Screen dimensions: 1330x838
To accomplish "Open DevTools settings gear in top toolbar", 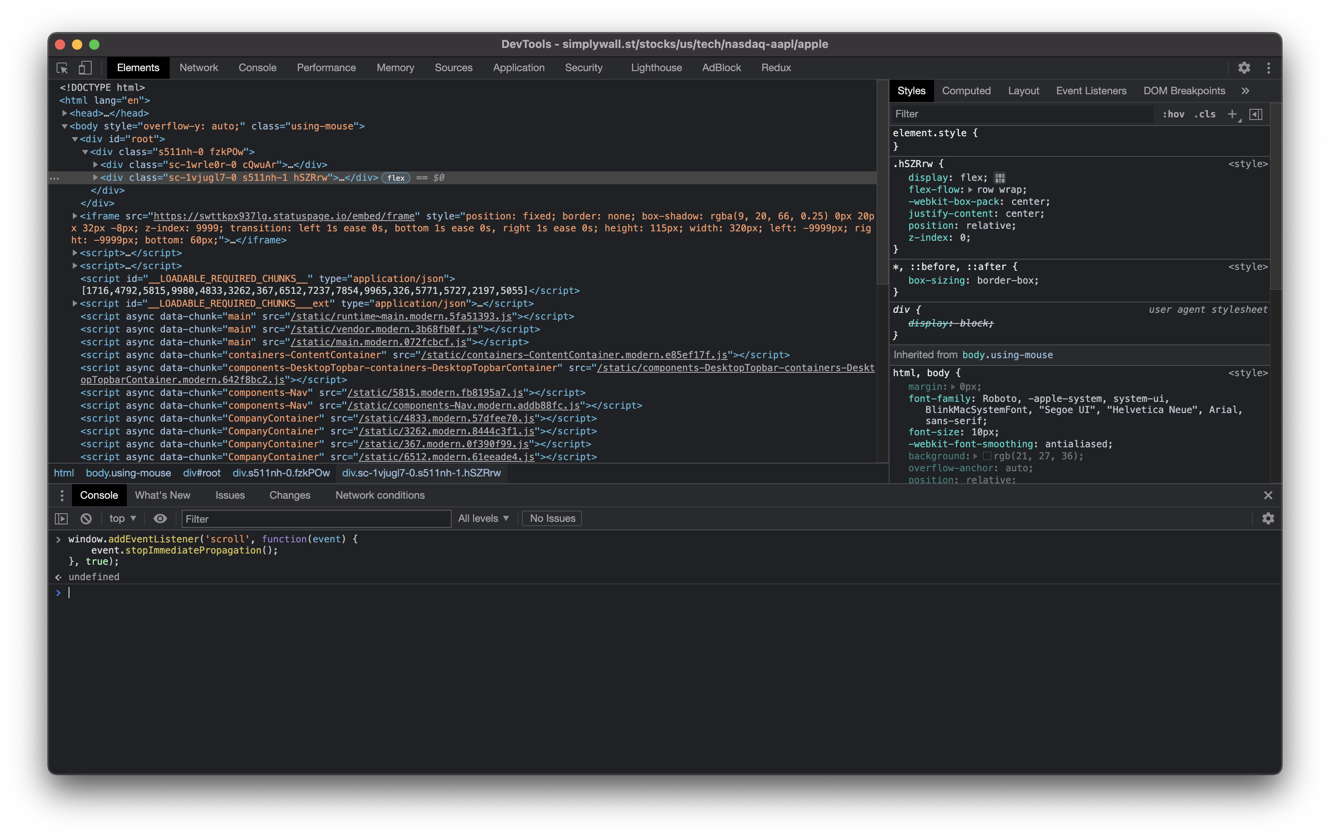I will pos(1244,67).
